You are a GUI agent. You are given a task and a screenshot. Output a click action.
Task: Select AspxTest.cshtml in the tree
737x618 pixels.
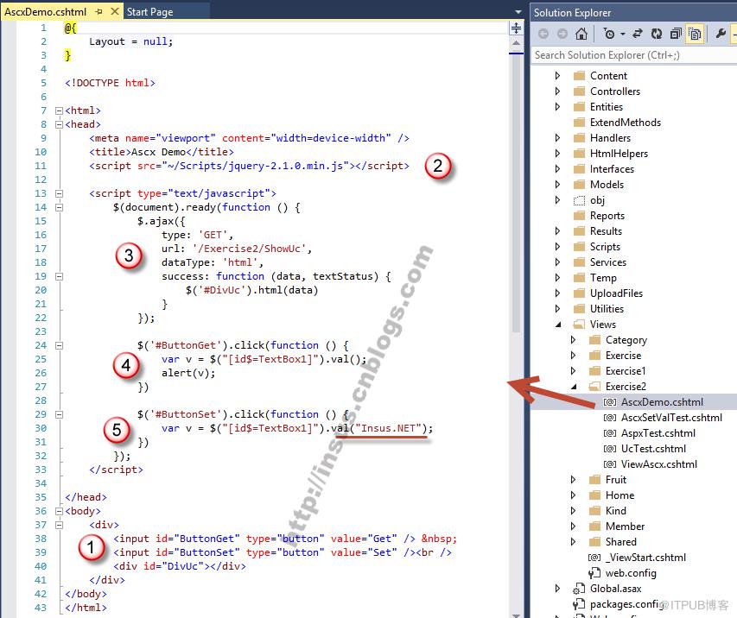tap(658, 433)
